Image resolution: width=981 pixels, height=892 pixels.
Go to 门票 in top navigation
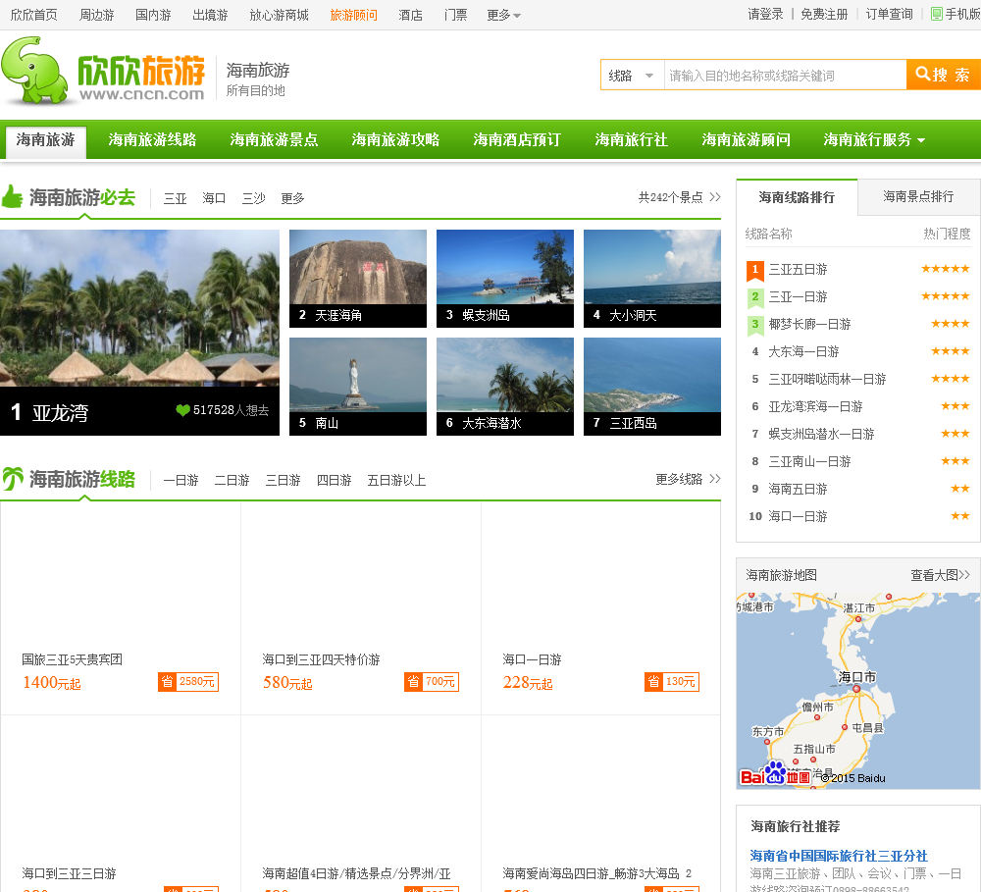455,15
